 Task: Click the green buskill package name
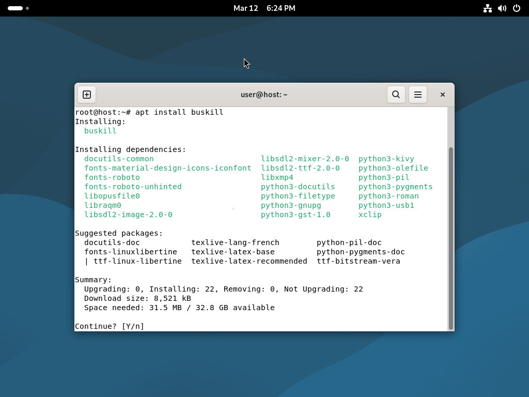[x=100, y=131]
